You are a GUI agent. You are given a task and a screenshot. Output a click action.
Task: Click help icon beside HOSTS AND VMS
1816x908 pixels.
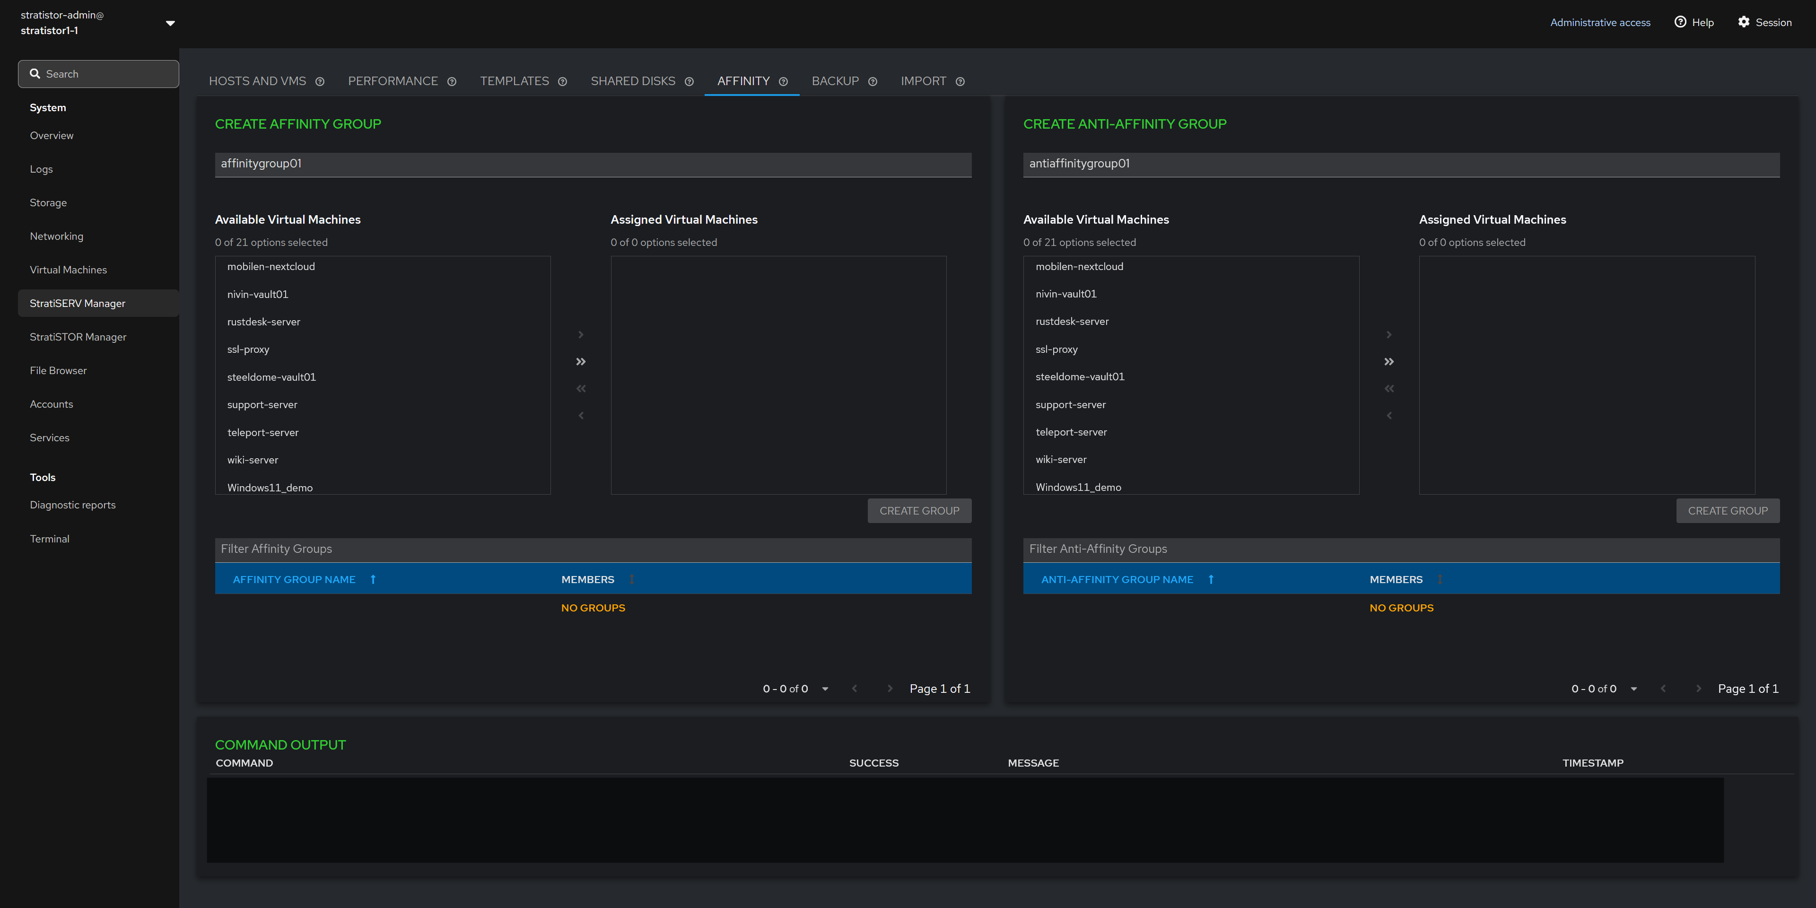[x=319, y=82]
